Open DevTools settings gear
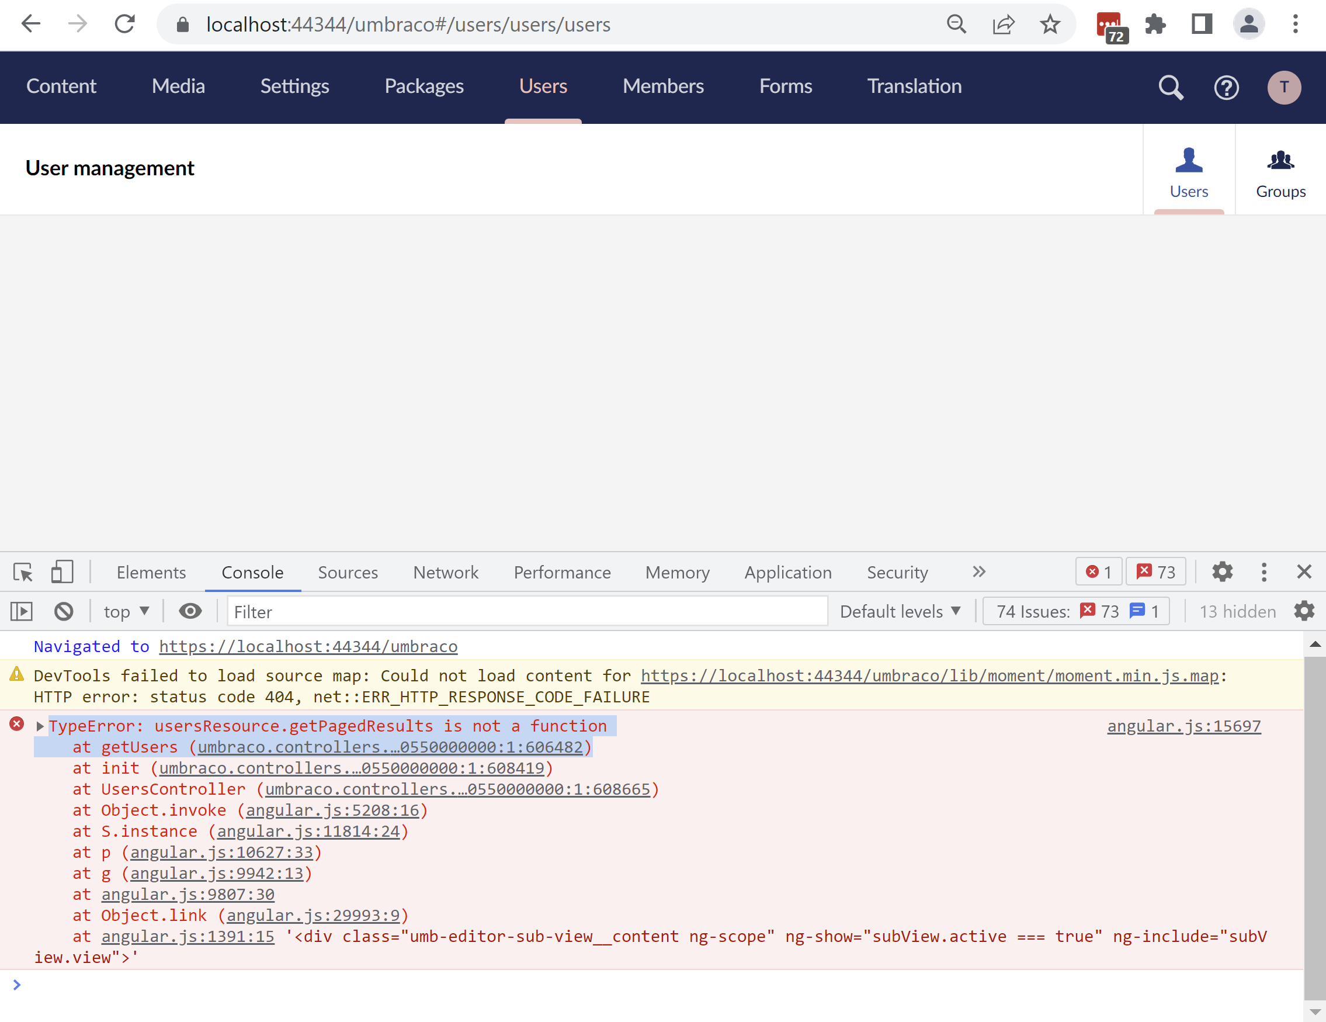1326x1022 pixels. [1221, 572]
